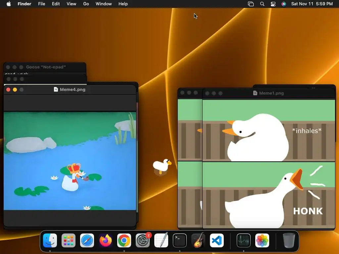339x254 pixels.
Task: Close the Meme1.png window
Action: pyautogui.click(x=207, y=93)
